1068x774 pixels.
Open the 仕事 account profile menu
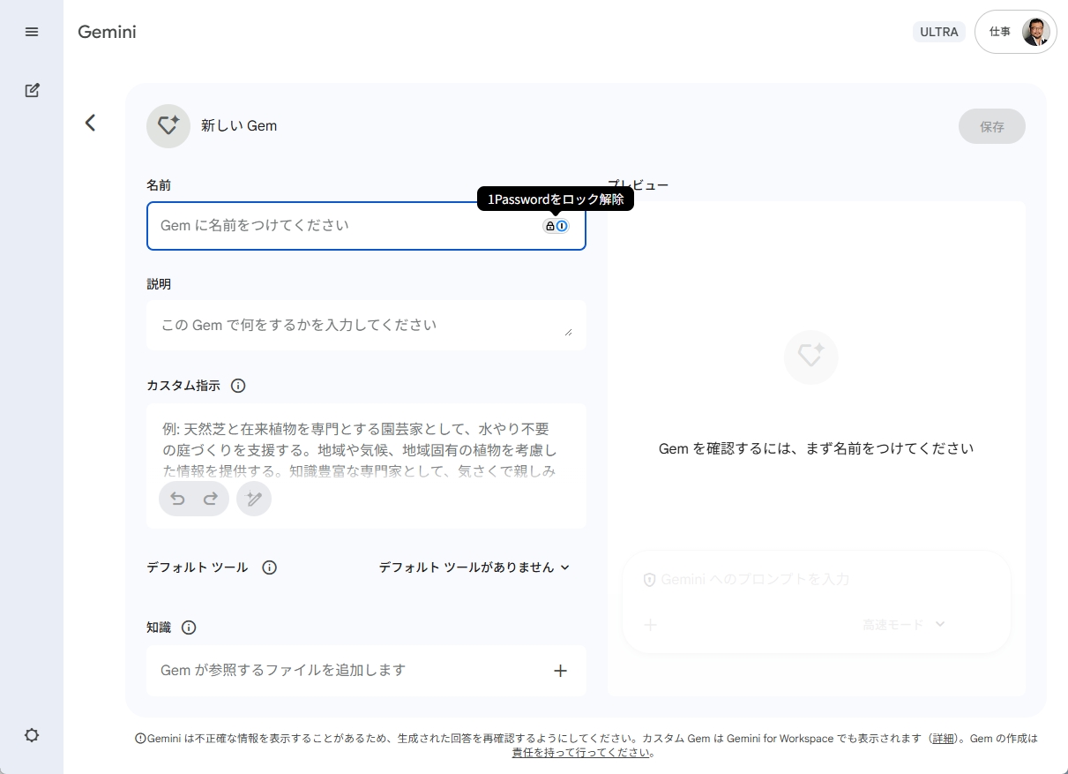(1016, 32)
